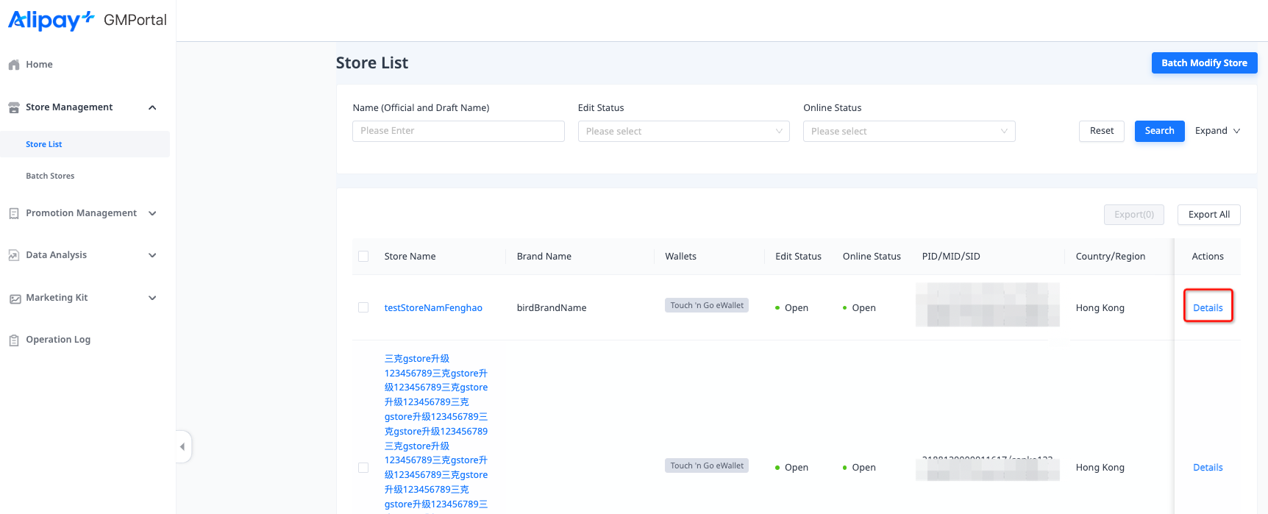Open Batch Stores in sidebar
1268x514 pixels.
[50, 176]
